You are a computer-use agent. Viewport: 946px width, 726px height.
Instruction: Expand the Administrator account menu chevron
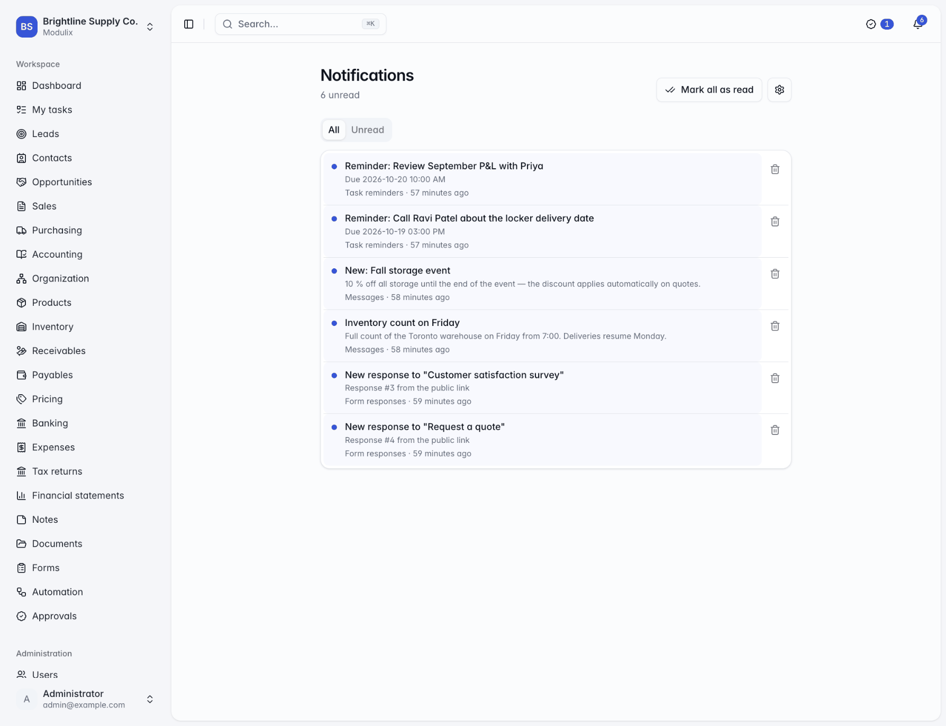click(x=150, y=700)
